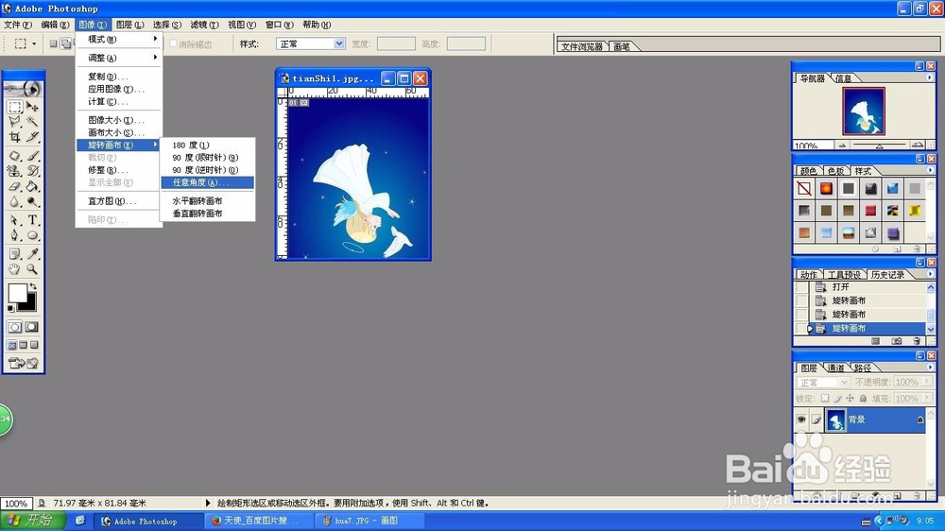
Task: Select the Healing Brush tool
Action: (x=15, y=156)
